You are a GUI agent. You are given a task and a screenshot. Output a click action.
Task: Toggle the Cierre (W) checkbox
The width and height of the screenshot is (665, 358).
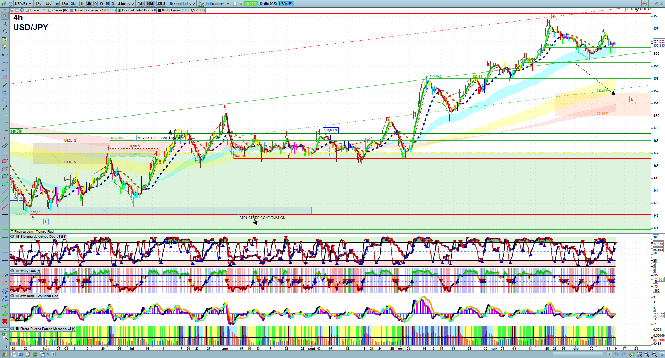[x=50, y=10]
